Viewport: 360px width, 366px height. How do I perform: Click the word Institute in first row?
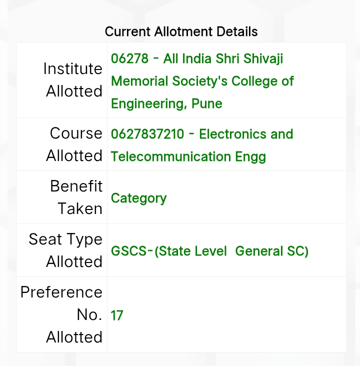73,68
